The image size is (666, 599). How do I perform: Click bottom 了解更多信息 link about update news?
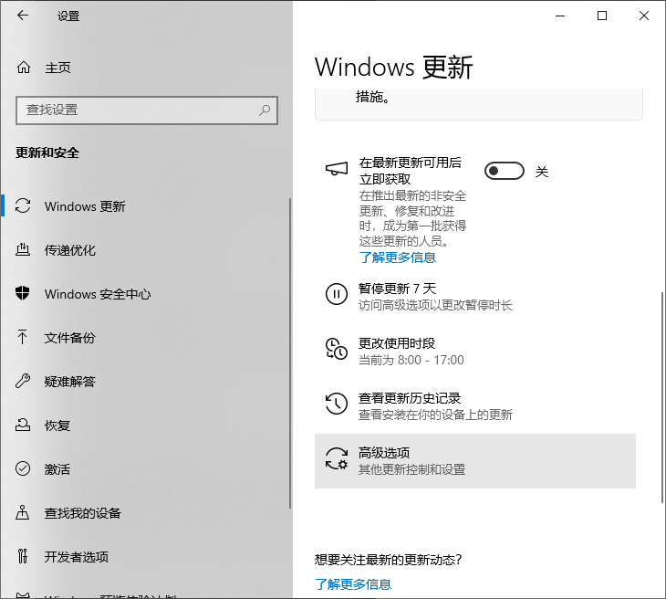tap(353, 584)
